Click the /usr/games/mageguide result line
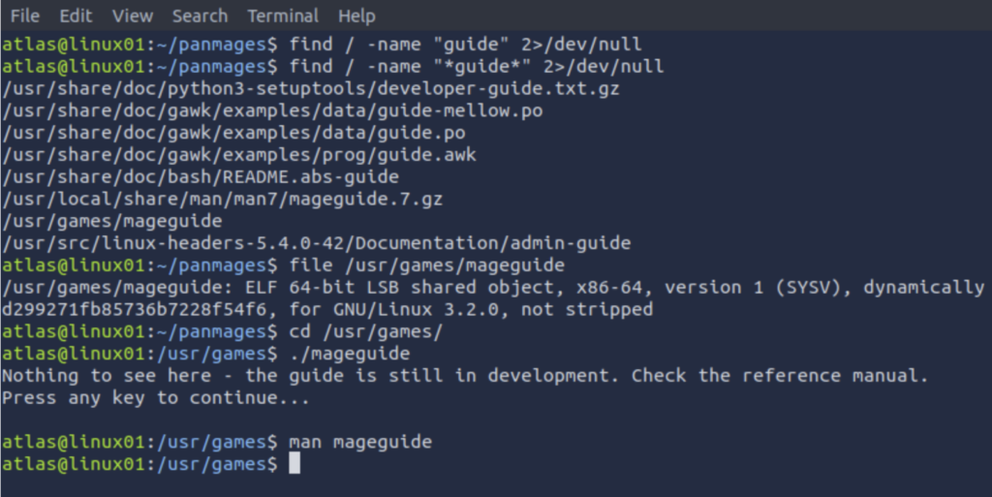This screenshot has height=497, width=992. (x=112, y=221)
